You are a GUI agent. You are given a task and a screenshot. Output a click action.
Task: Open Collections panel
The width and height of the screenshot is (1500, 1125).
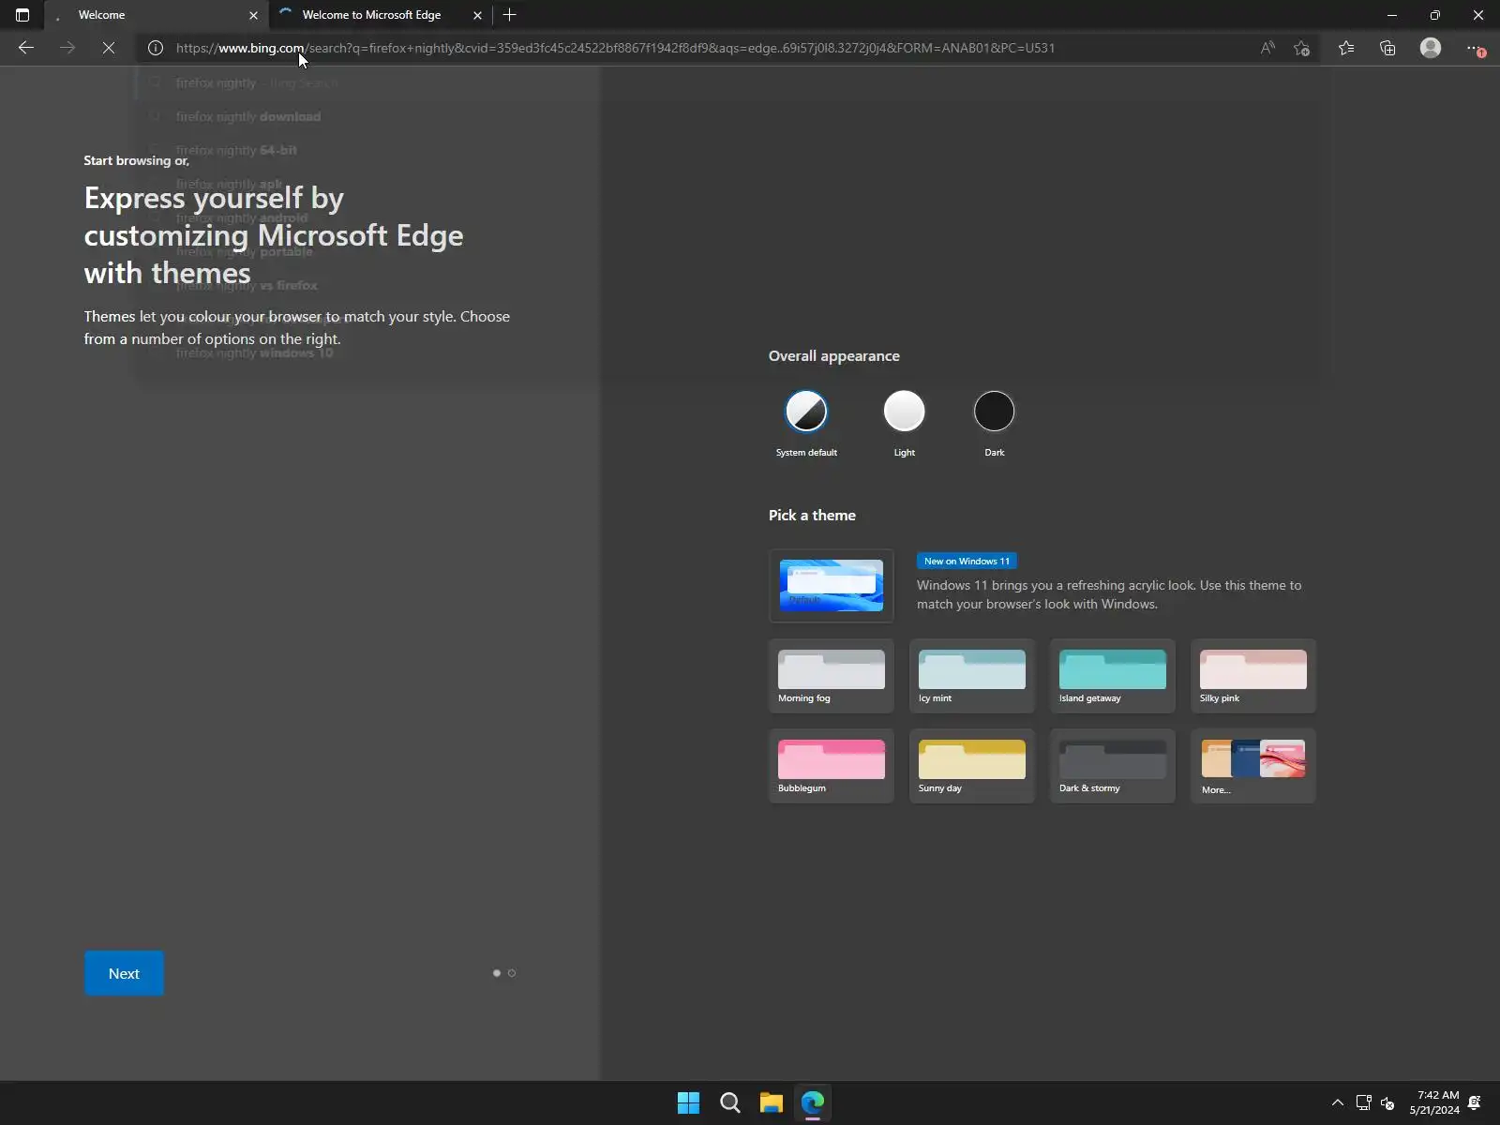coord(1387,48)
